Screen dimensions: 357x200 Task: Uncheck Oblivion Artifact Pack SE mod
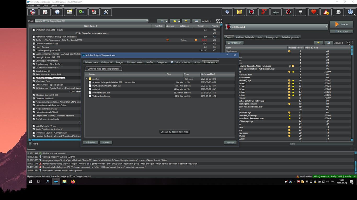click(33, 43)
